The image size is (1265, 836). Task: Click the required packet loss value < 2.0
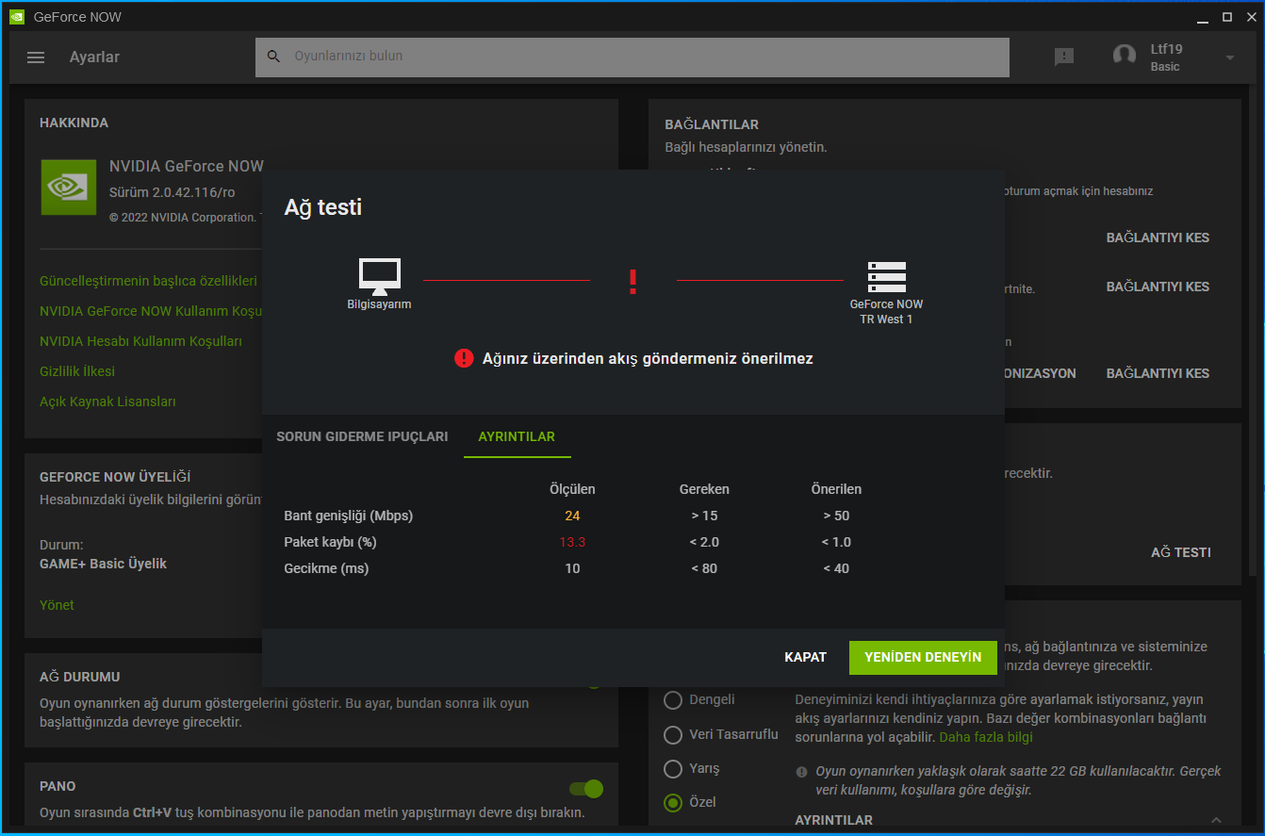pos(704,542)
